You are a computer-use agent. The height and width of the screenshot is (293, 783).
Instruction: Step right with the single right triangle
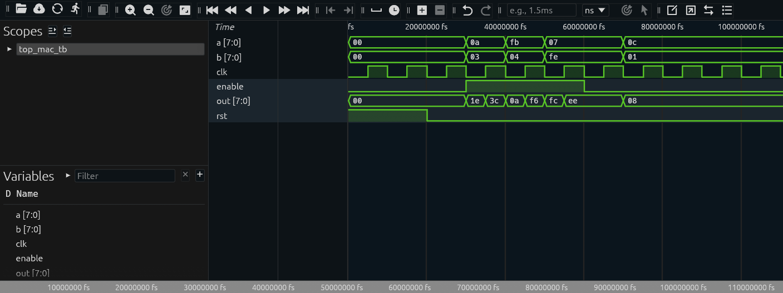tap(266, 10)
